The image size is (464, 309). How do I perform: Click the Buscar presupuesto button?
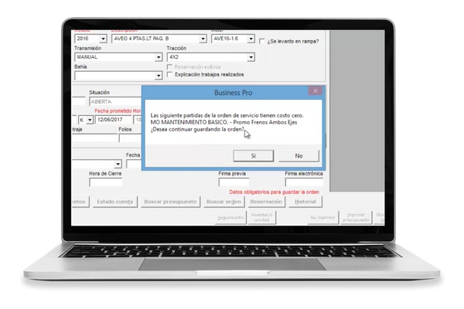click(170, 202)
